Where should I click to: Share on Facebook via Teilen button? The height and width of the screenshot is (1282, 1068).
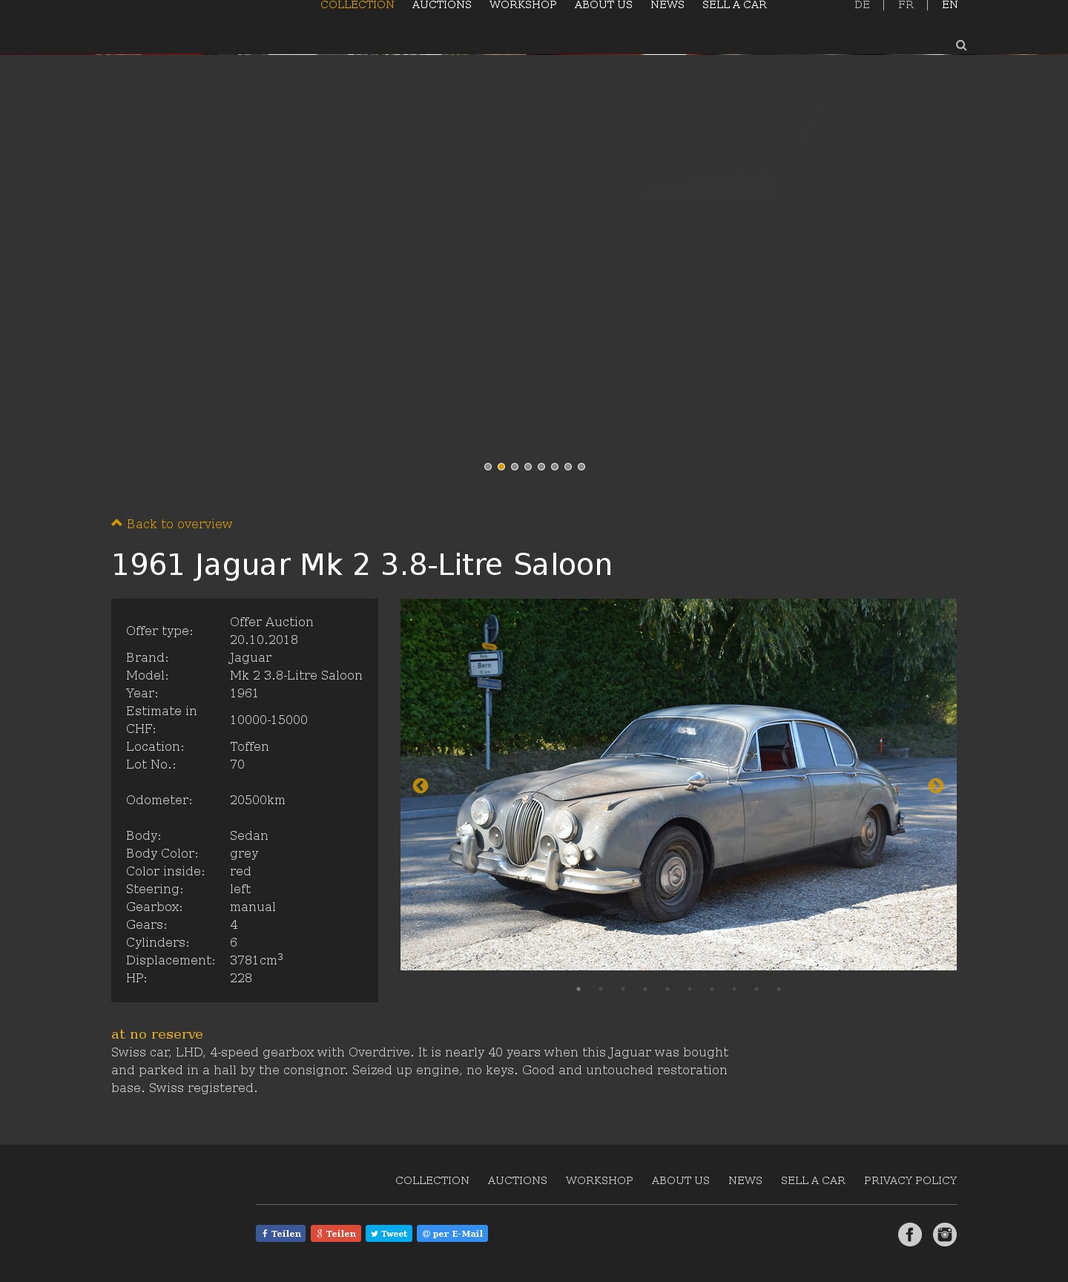point(281,1234)
